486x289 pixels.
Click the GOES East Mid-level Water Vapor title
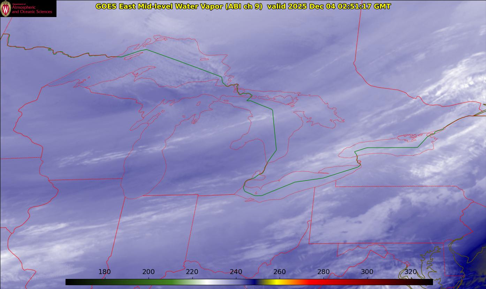pos(179,6)
